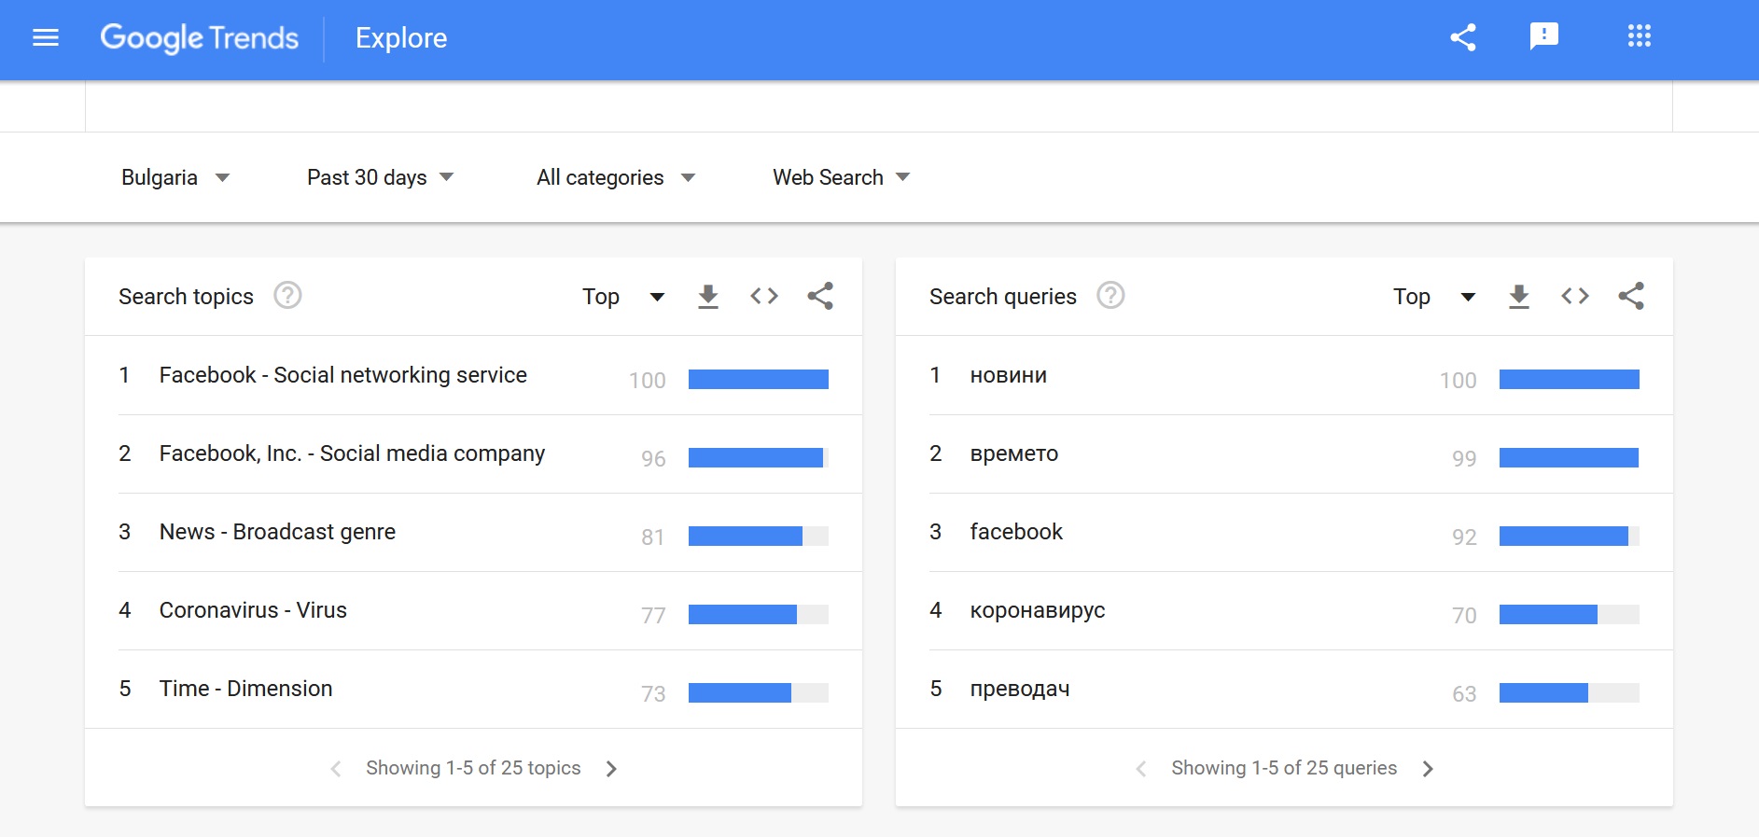Open the Bulgaria region dropdown
The width and height of the screenshot is (1759, 837).
[175, 177]
